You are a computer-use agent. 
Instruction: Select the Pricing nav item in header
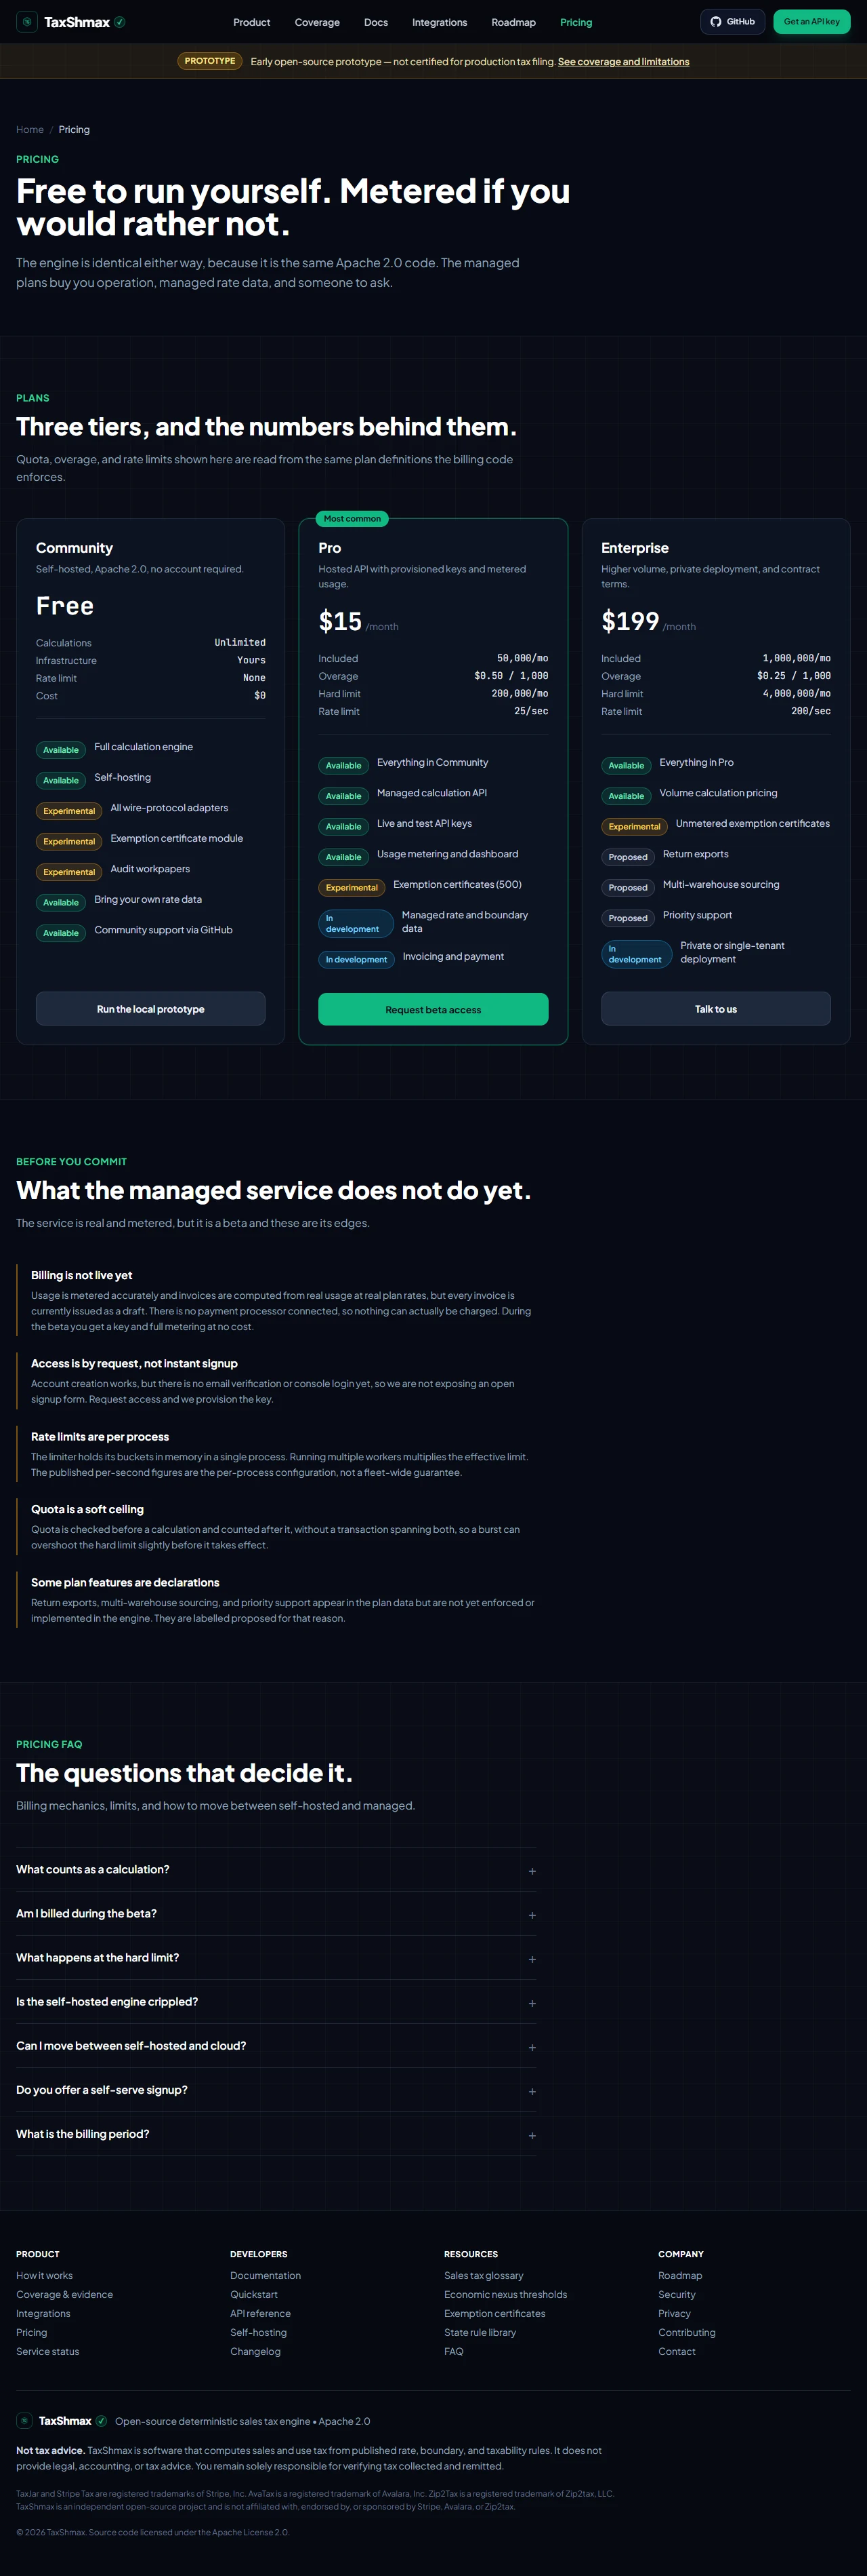(575, 22)
